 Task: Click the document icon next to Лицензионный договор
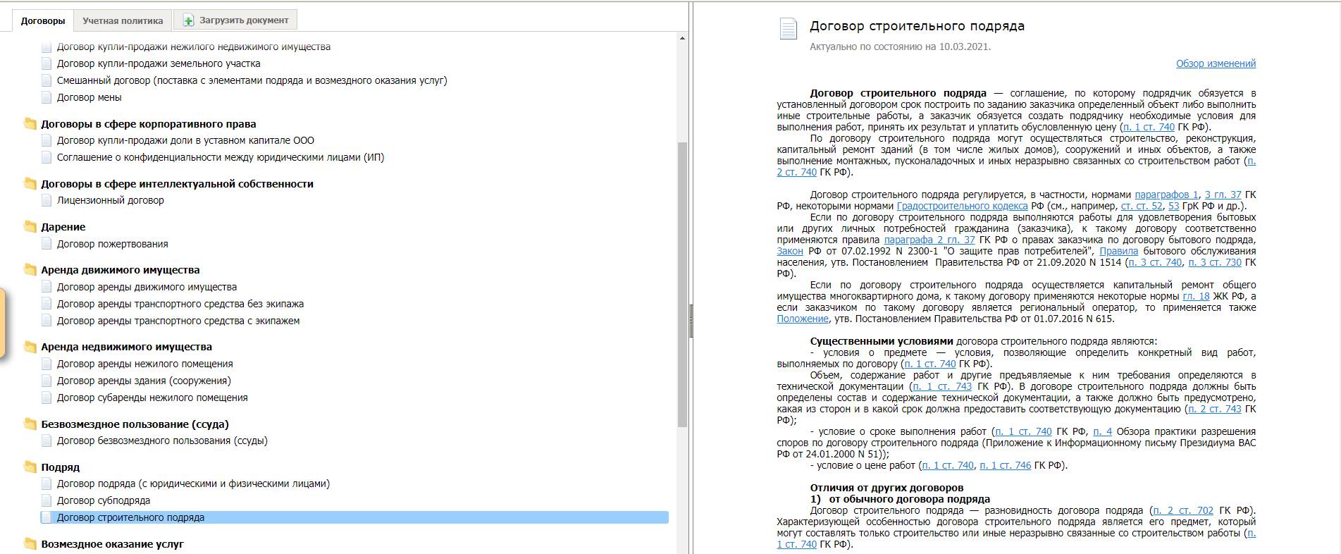point(47,200)
